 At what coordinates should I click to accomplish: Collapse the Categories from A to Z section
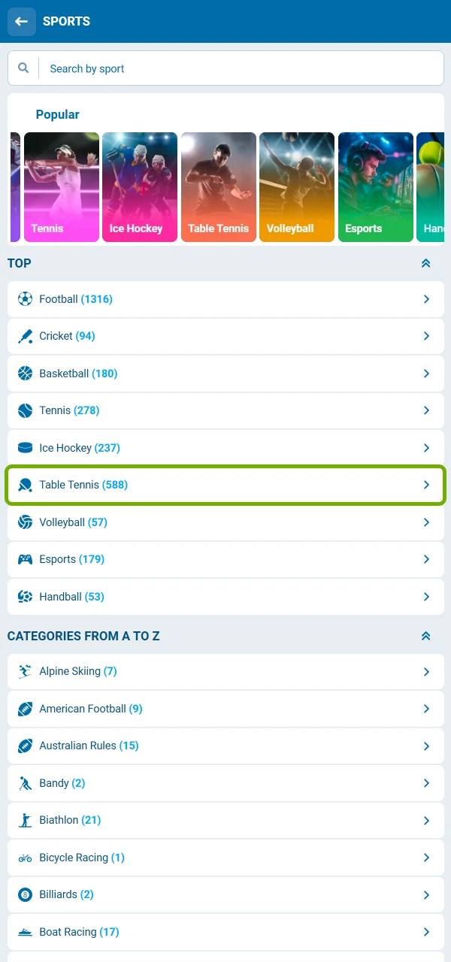[426, 636]
